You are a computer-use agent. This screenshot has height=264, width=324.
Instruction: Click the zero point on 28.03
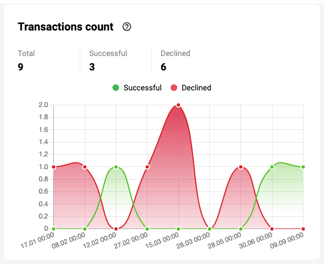[209, 229]
